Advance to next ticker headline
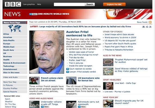 click(150, 27)
